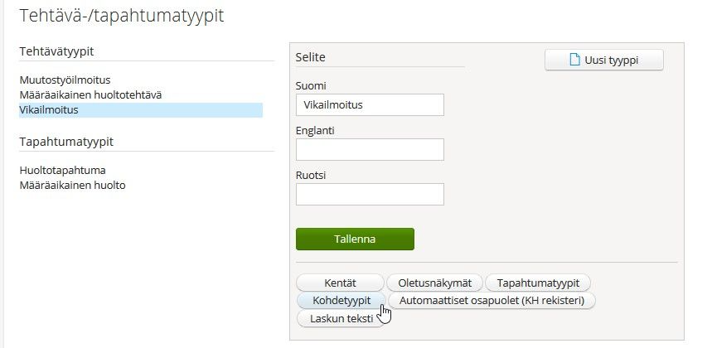
Task: Focus the Englanti input field
Action: [x=369, y=149]
